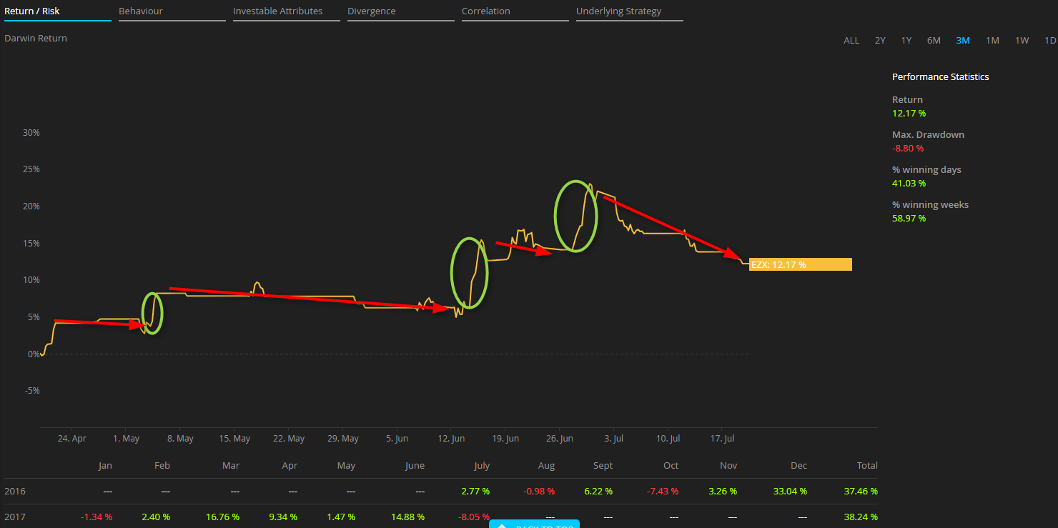
Task: Click the 17. Jul date axis label
Action: click(x=721, y=439)
